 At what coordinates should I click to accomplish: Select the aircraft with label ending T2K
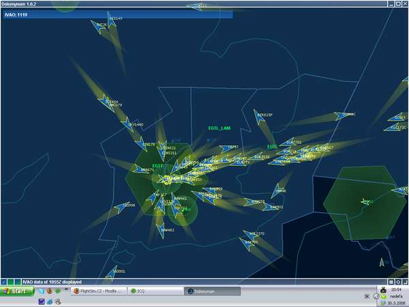[99, 27]
